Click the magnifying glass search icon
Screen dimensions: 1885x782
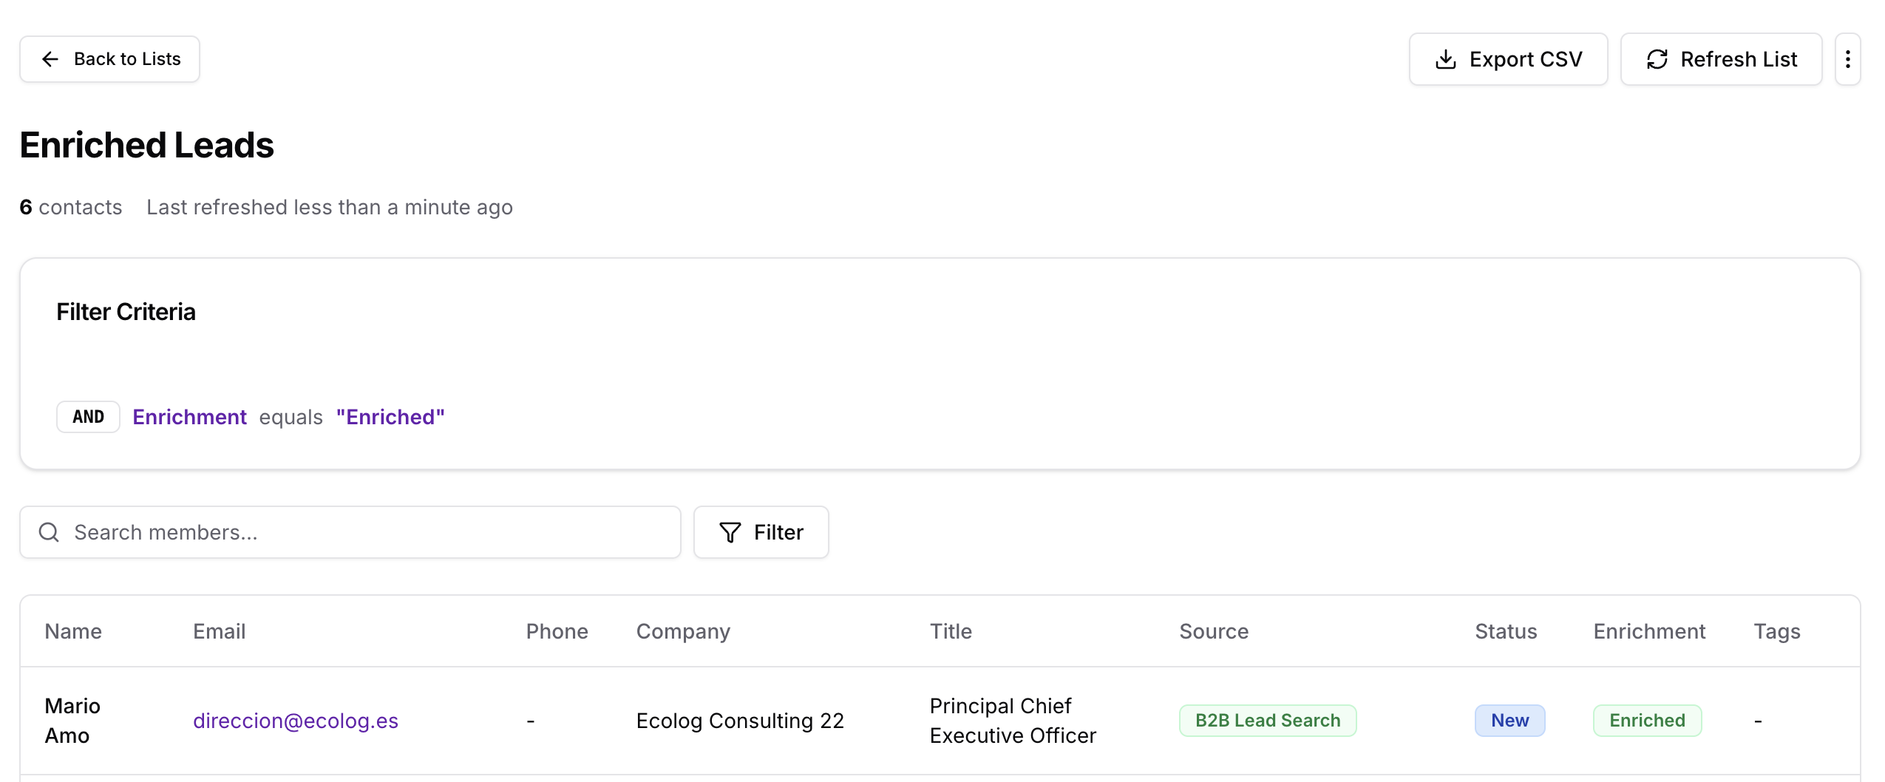[49, 532]
